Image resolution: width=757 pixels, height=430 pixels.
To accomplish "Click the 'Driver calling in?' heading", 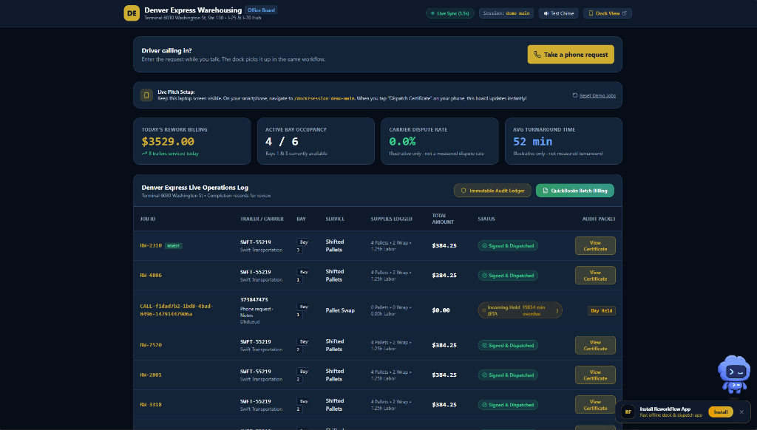I will (166, 50).
